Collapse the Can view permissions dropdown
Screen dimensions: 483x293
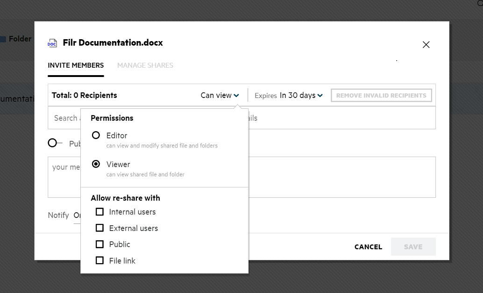pyautogui.click(x=220, y=95)
